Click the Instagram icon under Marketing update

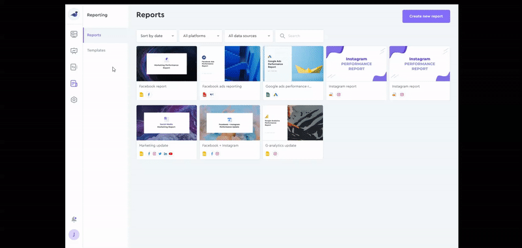(155, 154)
